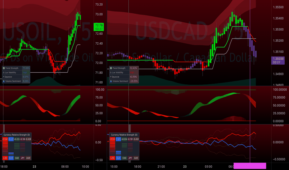Click the -0.453 value above AUD in USDCAD table
Viewport: 289px width, 170px height.
(x=136, y=139)
